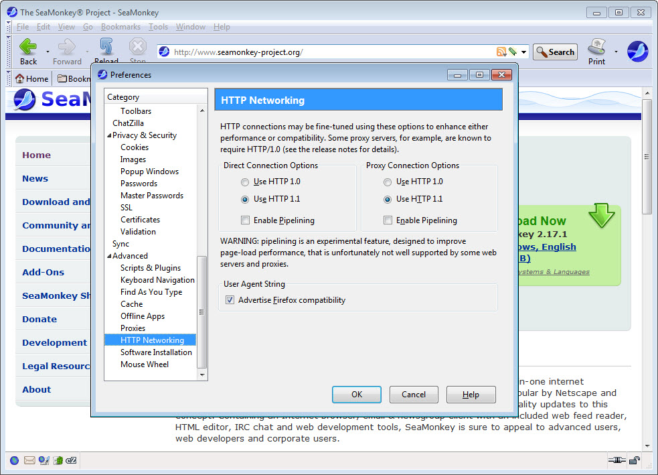
Task: Select Master Passwords in the category tree
Action: [152, 196]
